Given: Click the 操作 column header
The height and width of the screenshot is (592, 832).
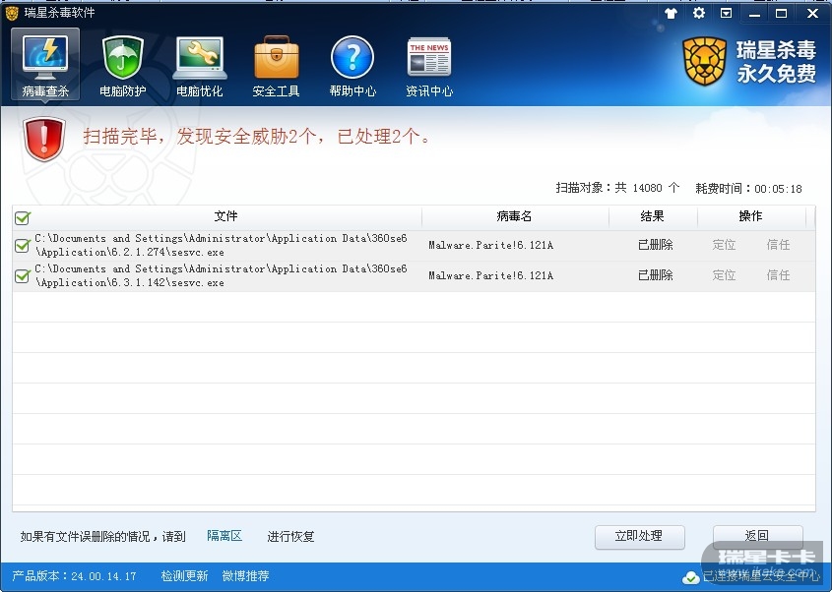Looking at the screenshot, I should [750, 216].
